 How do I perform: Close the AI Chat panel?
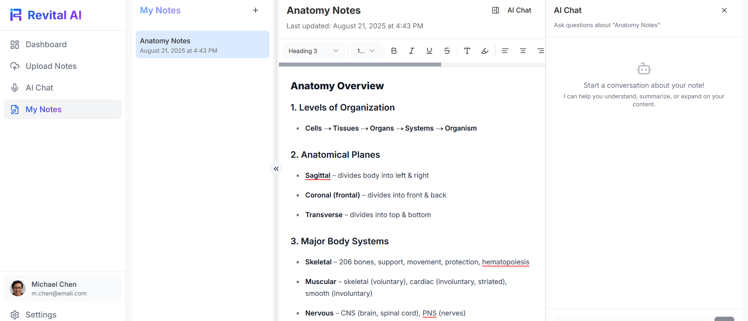pos(724,10)
